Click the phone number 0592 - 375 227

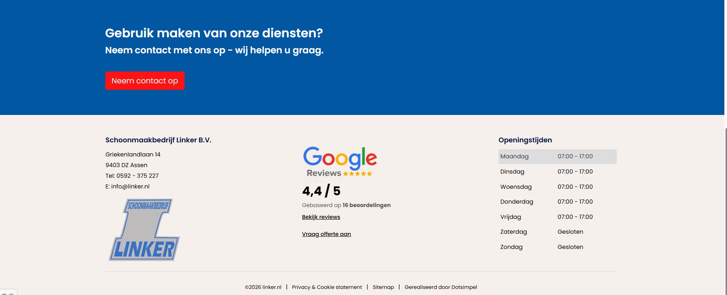[137, 176]
